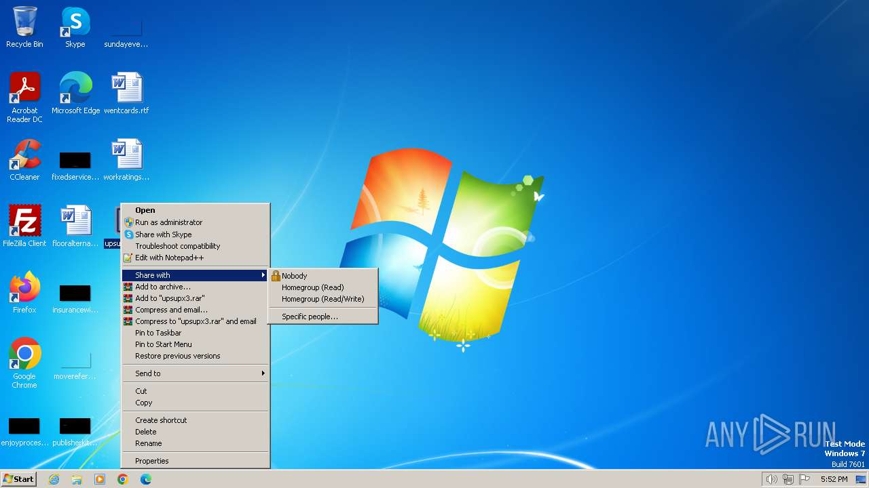This screenshot has height=488, width=869.
Task: Select Nobody in Share with submenu
Action: click(x=323, y=276)
